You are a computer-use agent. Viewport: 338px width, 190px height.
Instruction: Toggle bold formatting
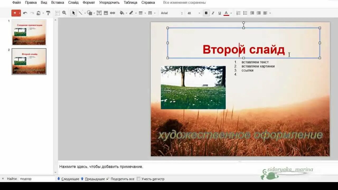pyautogui.click(x=206, y=13)
